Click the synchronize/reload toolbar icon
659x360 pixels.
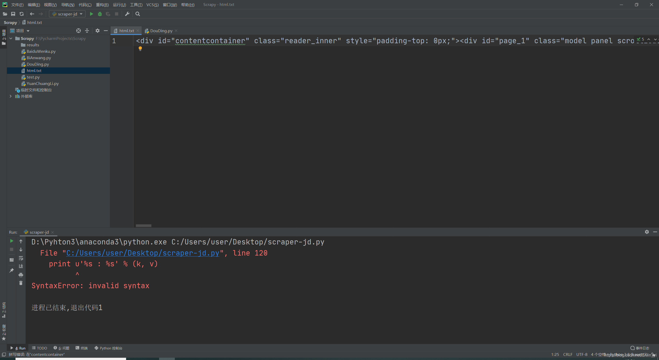coord(22,14)
